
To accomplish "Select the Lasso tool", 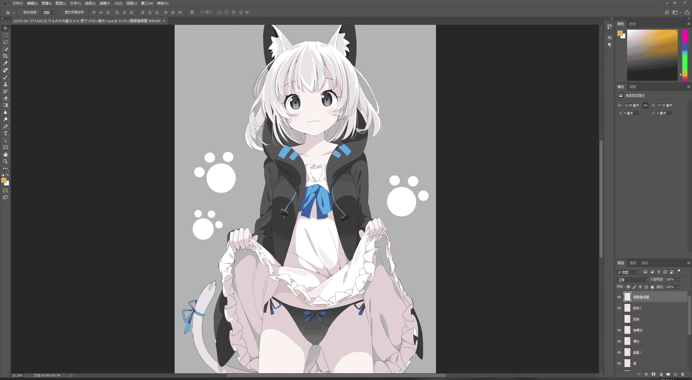I will tap(5, 42).
